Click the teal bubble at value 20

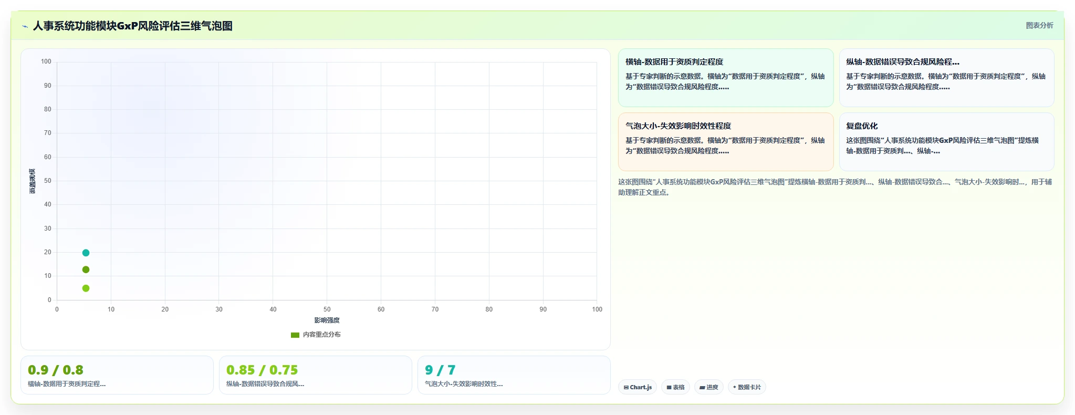click(86, 253)
